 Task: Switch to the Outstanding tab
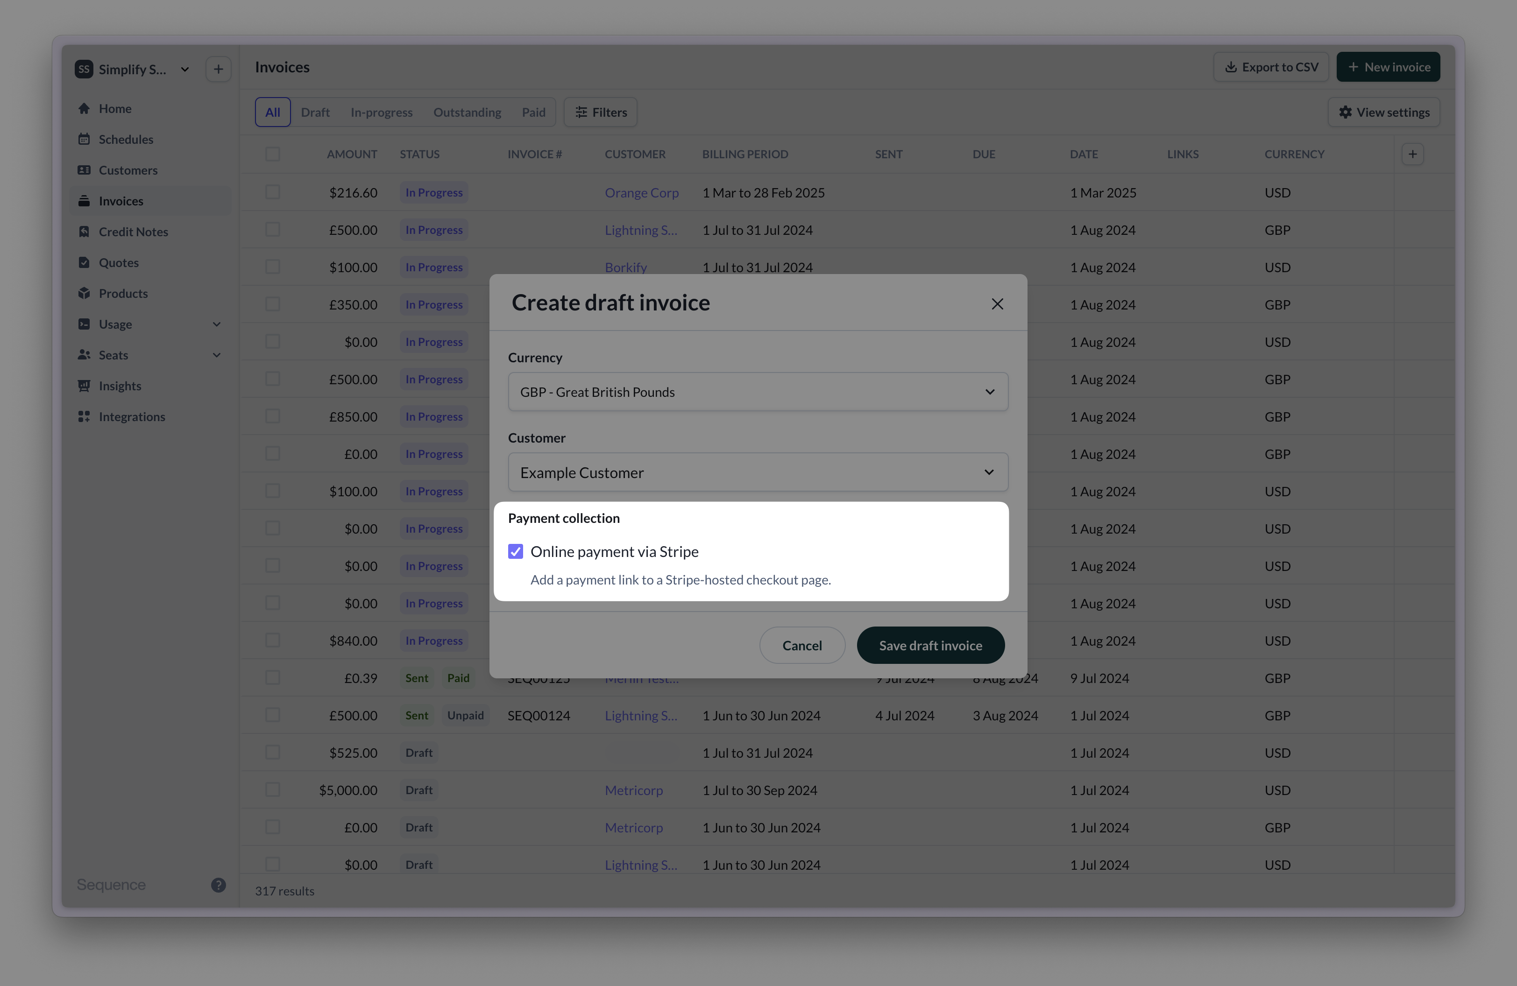467,112
